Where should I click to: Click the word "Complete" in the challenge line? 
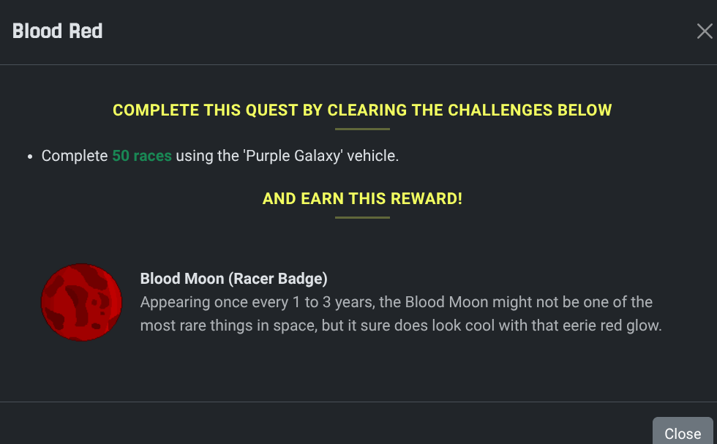[75, 156]
